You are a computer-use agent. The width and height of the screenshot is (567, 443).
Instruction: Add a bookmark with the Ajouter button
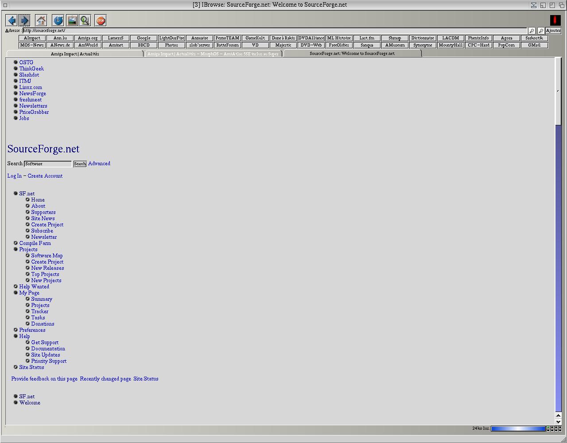553,31
